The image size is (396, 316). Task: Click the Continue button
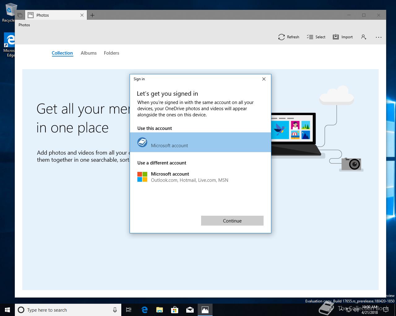pos(232,221)
